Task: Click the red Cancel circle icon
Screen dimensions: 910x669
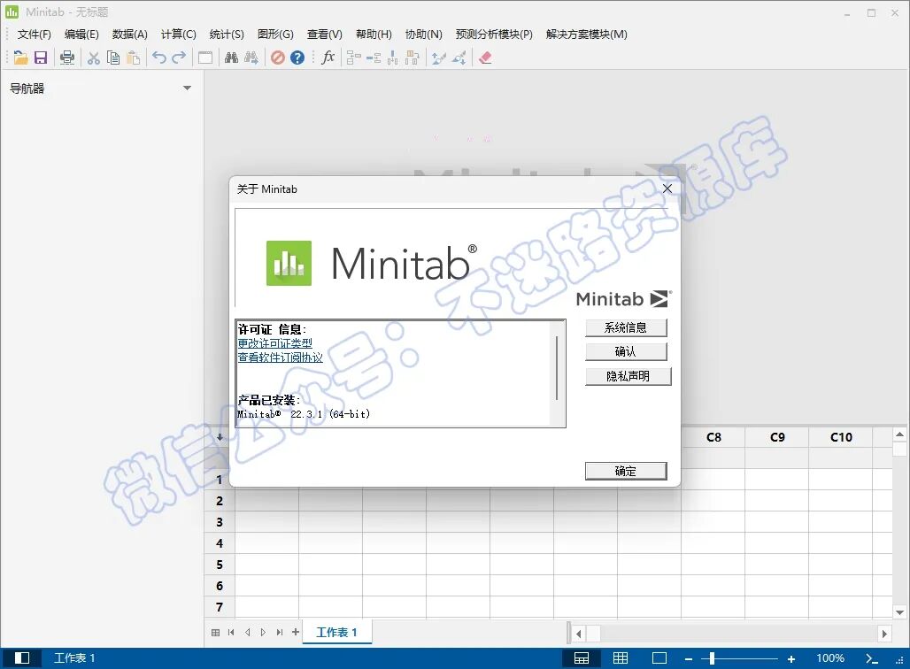Action: pos(277,58)
